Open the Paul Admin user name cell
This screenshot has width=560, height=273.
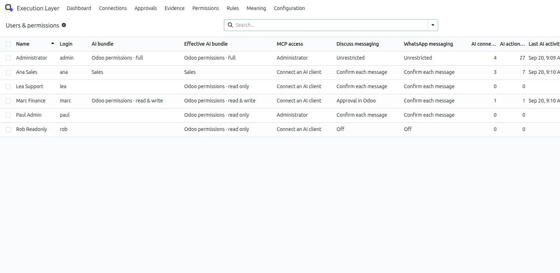[x=29, y=115]
